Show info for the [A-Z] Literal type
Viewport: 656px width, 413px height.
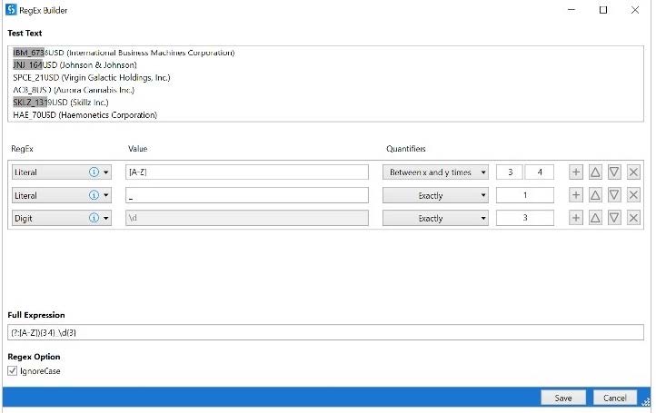(x=94, y=172)
